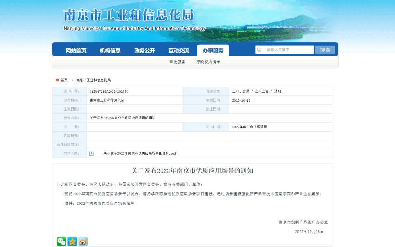Select index number 012947218/2022-102970
This screenshot has height=247, width=395.
point(109,91)
